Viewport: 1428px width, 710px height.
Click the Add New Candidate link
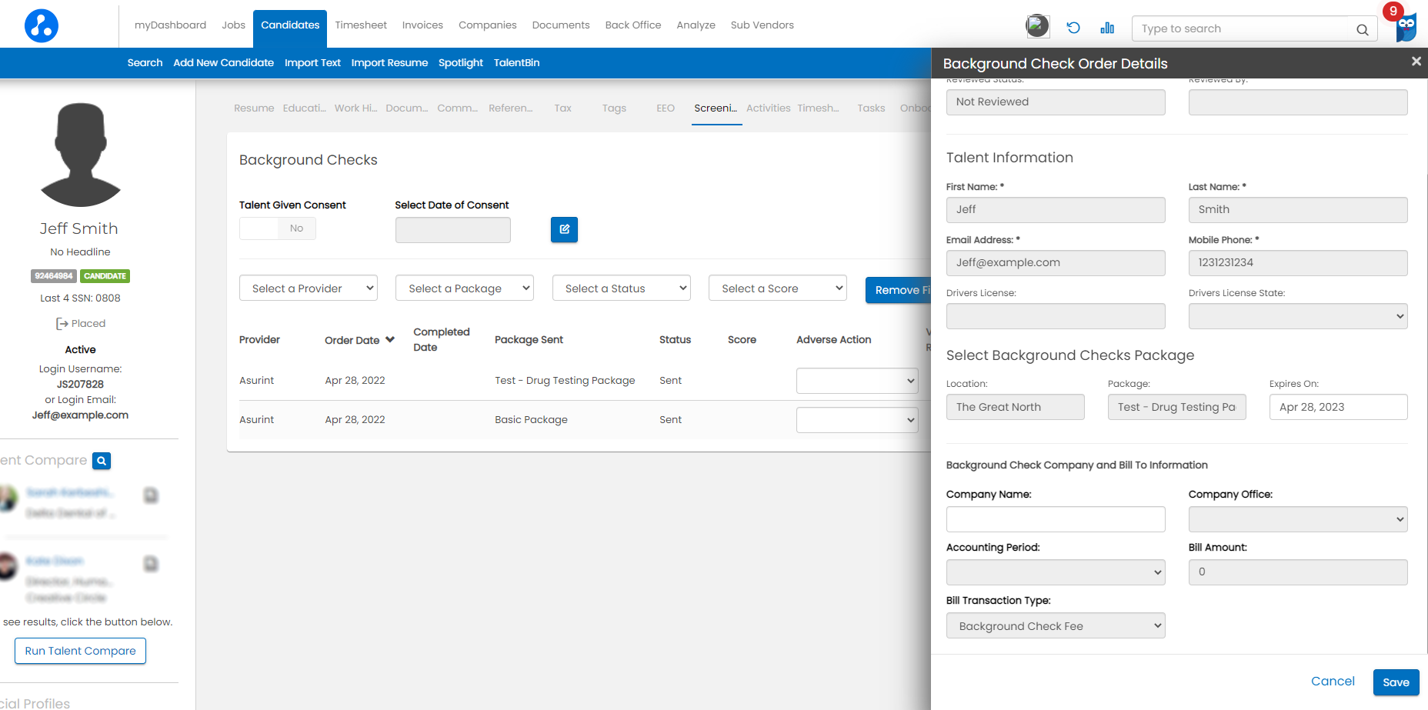224,63
